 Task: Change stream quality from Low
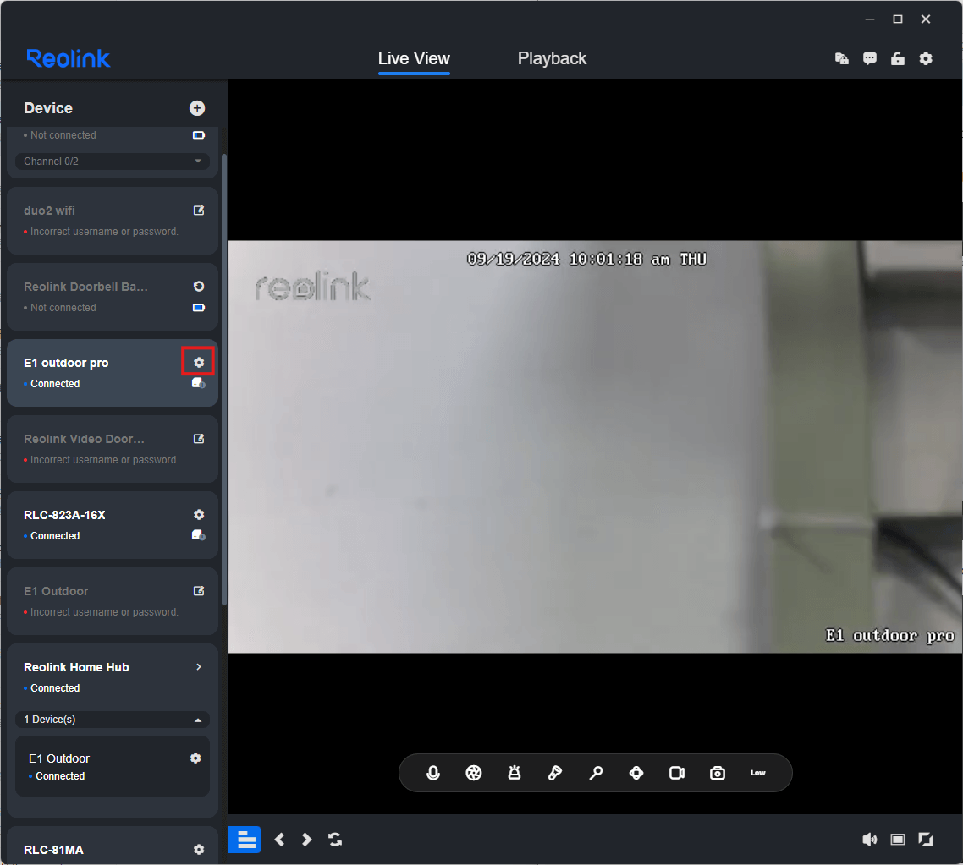[758, 773]
